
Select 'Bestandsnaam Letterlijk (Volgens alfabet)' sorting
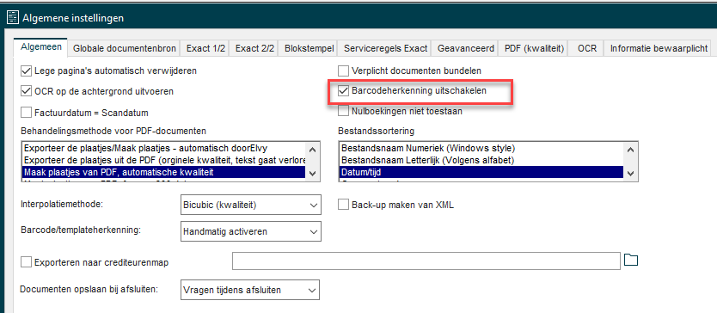(x=481, y=160)
